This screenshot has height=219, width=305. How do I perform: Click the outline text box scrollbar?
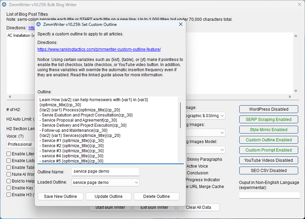point(181,115)
